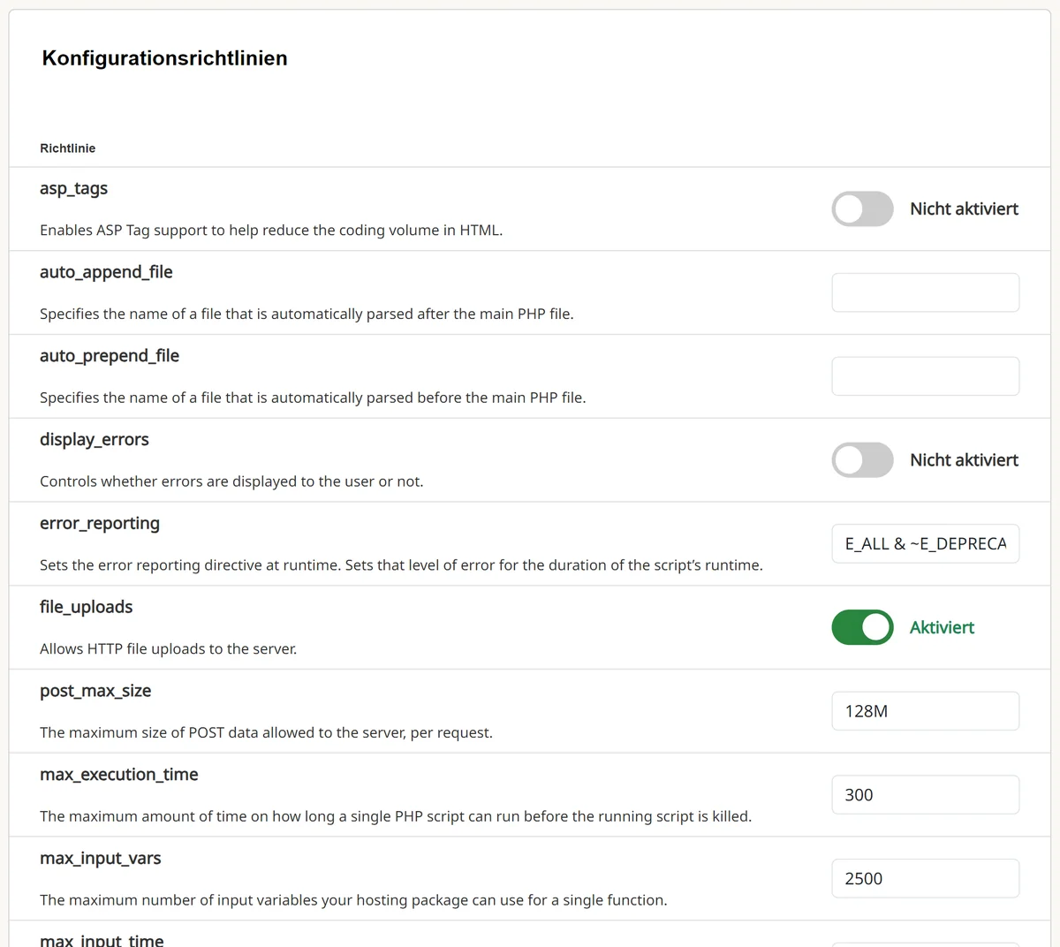Click the post_max_size policy name
Viewport: 1060px width, 947px height.
click(x=95, y=691)
